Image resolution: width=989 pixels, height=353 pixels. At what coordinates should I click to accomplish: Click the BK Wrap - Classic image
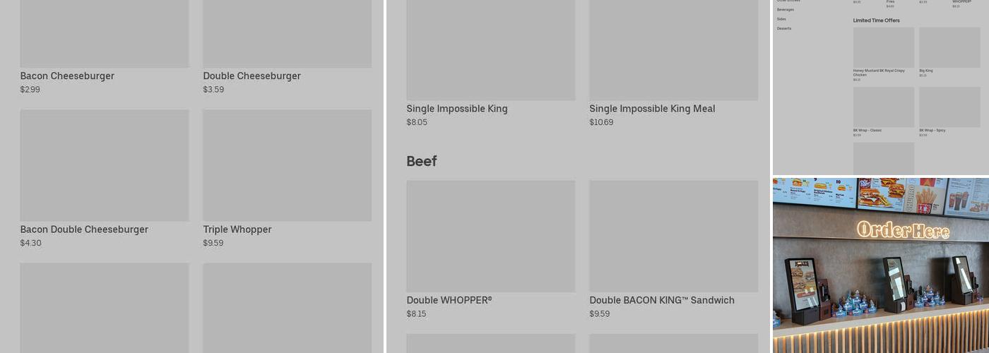883,107
